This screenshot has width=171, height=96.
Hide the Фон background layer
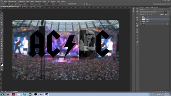point(140,24)
